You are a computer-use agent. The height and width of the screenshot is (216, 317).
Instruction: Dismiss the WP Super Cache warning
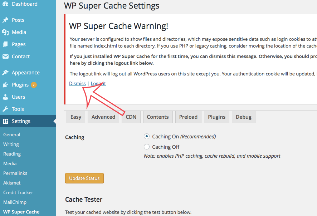point(77,83)
